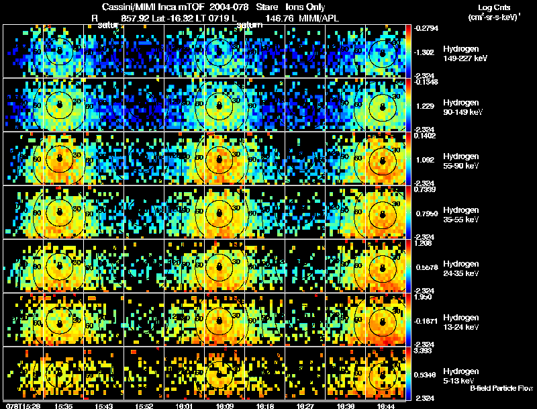The height and width of the screenshot is (409, 537).
Task: Open the 15:35 image panel in the 149-227 keV row
Action: (63, 51)
